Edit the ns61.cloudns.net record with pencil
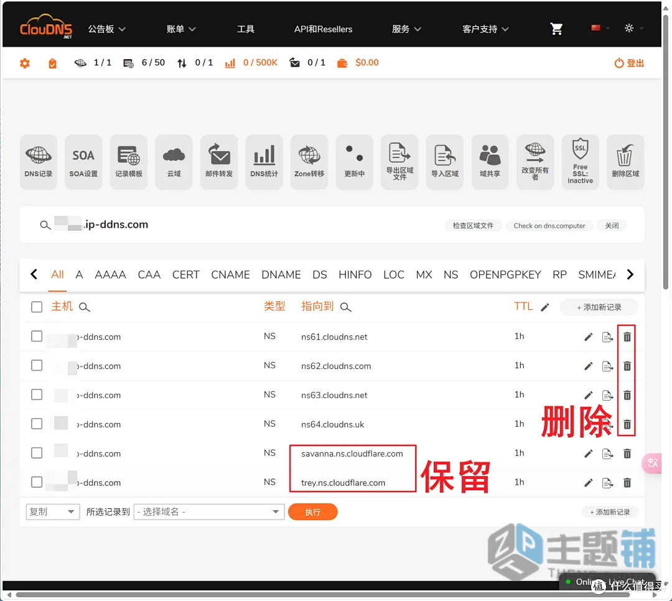Image resolution: width=672 pixels, height=601 pixels. [x=589, y=337]
